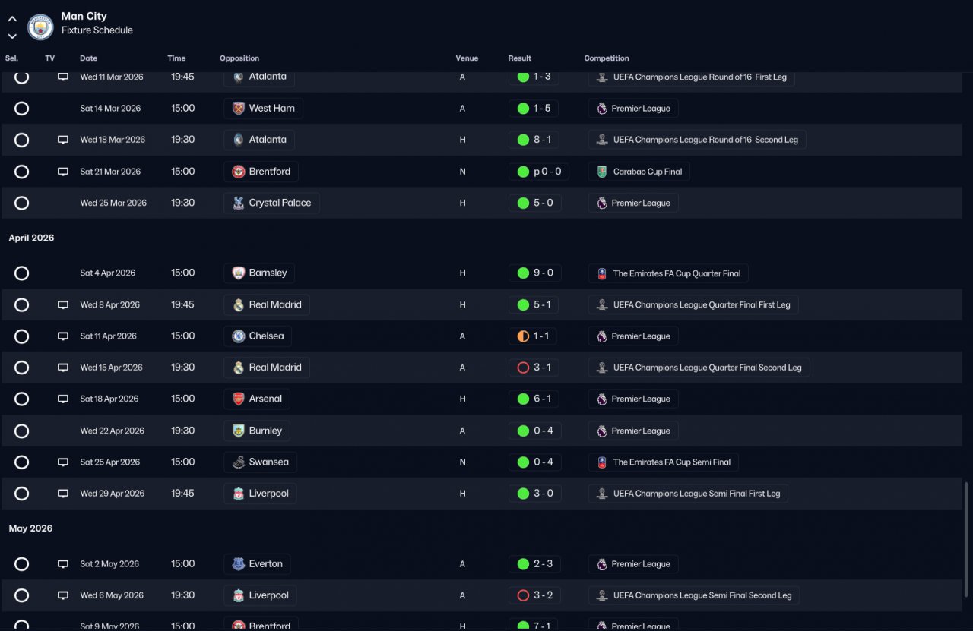Open Carabao Cup Final competition link
The image size is (973, 631).
point(639,172)
